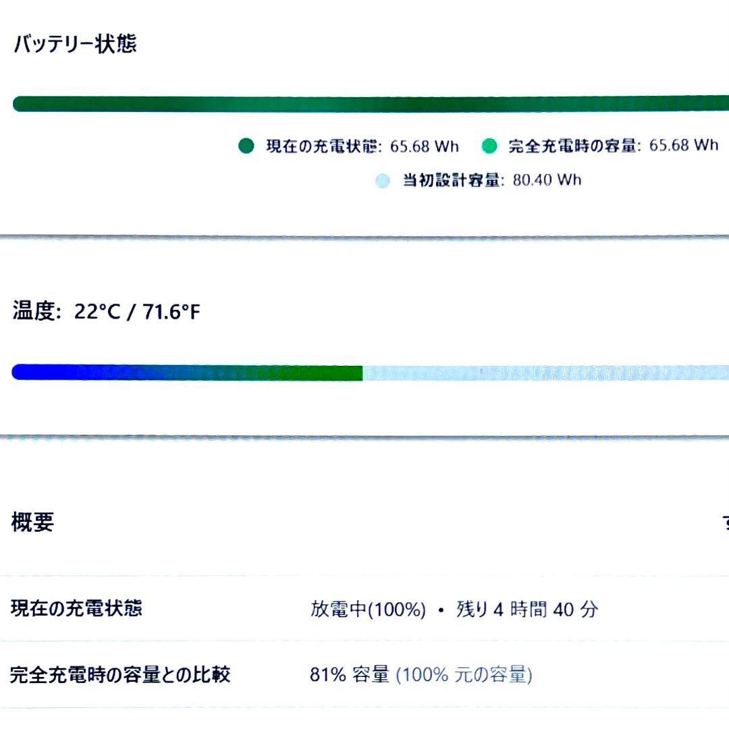Click the 概要 section heading
Image resolution: width=729 pixels, height=729 pixels.
tap(32, 522)
